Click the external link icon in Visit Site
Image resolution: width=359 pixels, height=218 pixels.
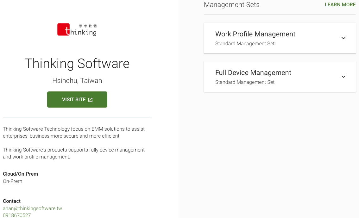pyautogui.click(x=91, y=100)
